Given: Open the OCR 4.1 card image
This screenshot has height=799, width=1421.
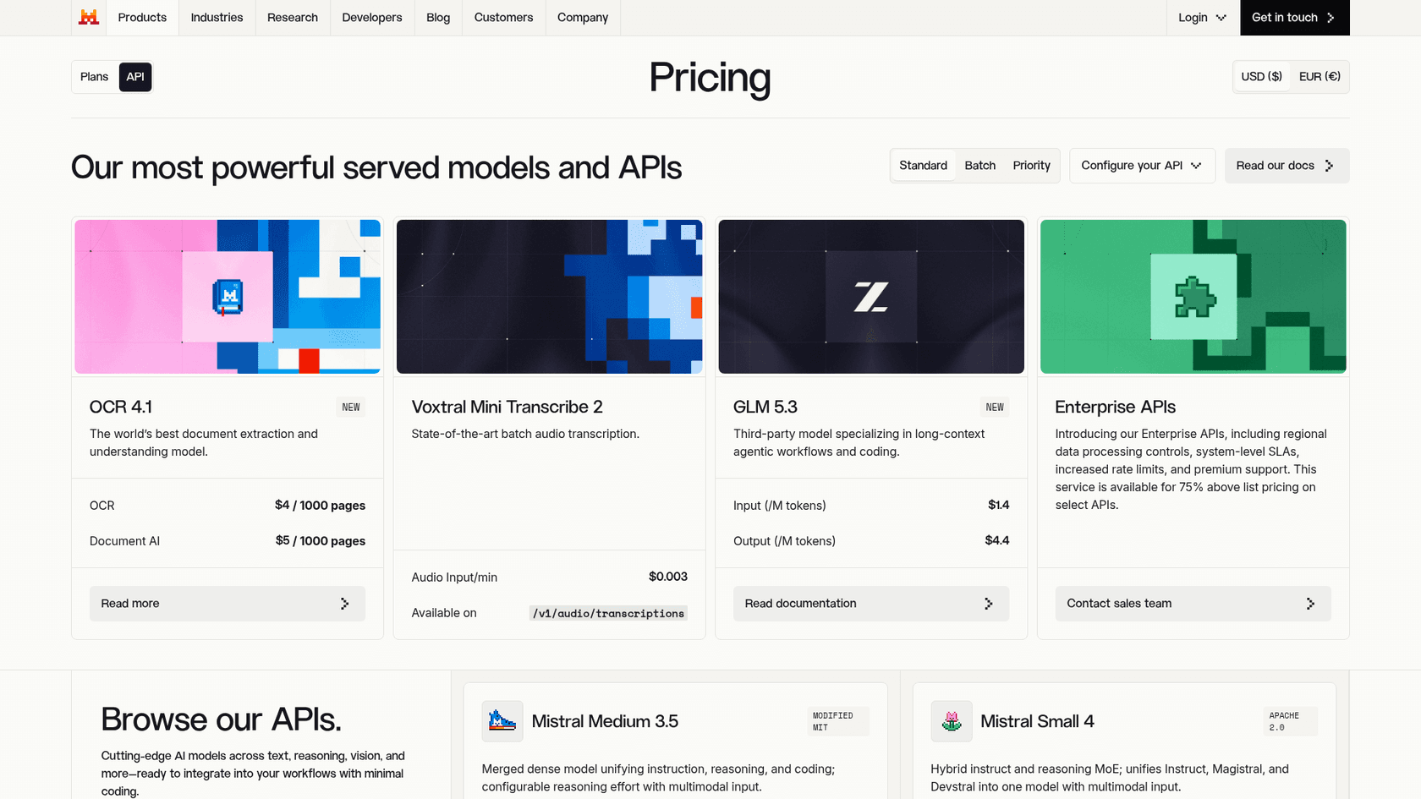Looking at the screenshot, I should click(x=228, y=297).
